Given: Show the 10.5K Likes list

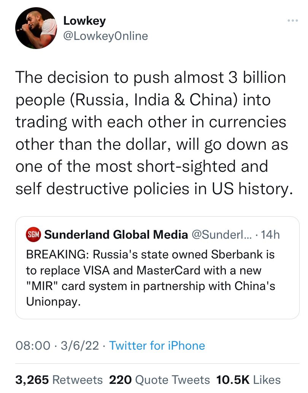Looking at the screenshot, I should click(x=248, y=380).
